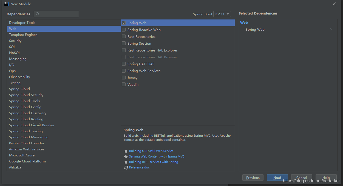Uncheck the Spring Web checkbox
The height and width of the screenshot is (186, 343).
coord(124,23)
